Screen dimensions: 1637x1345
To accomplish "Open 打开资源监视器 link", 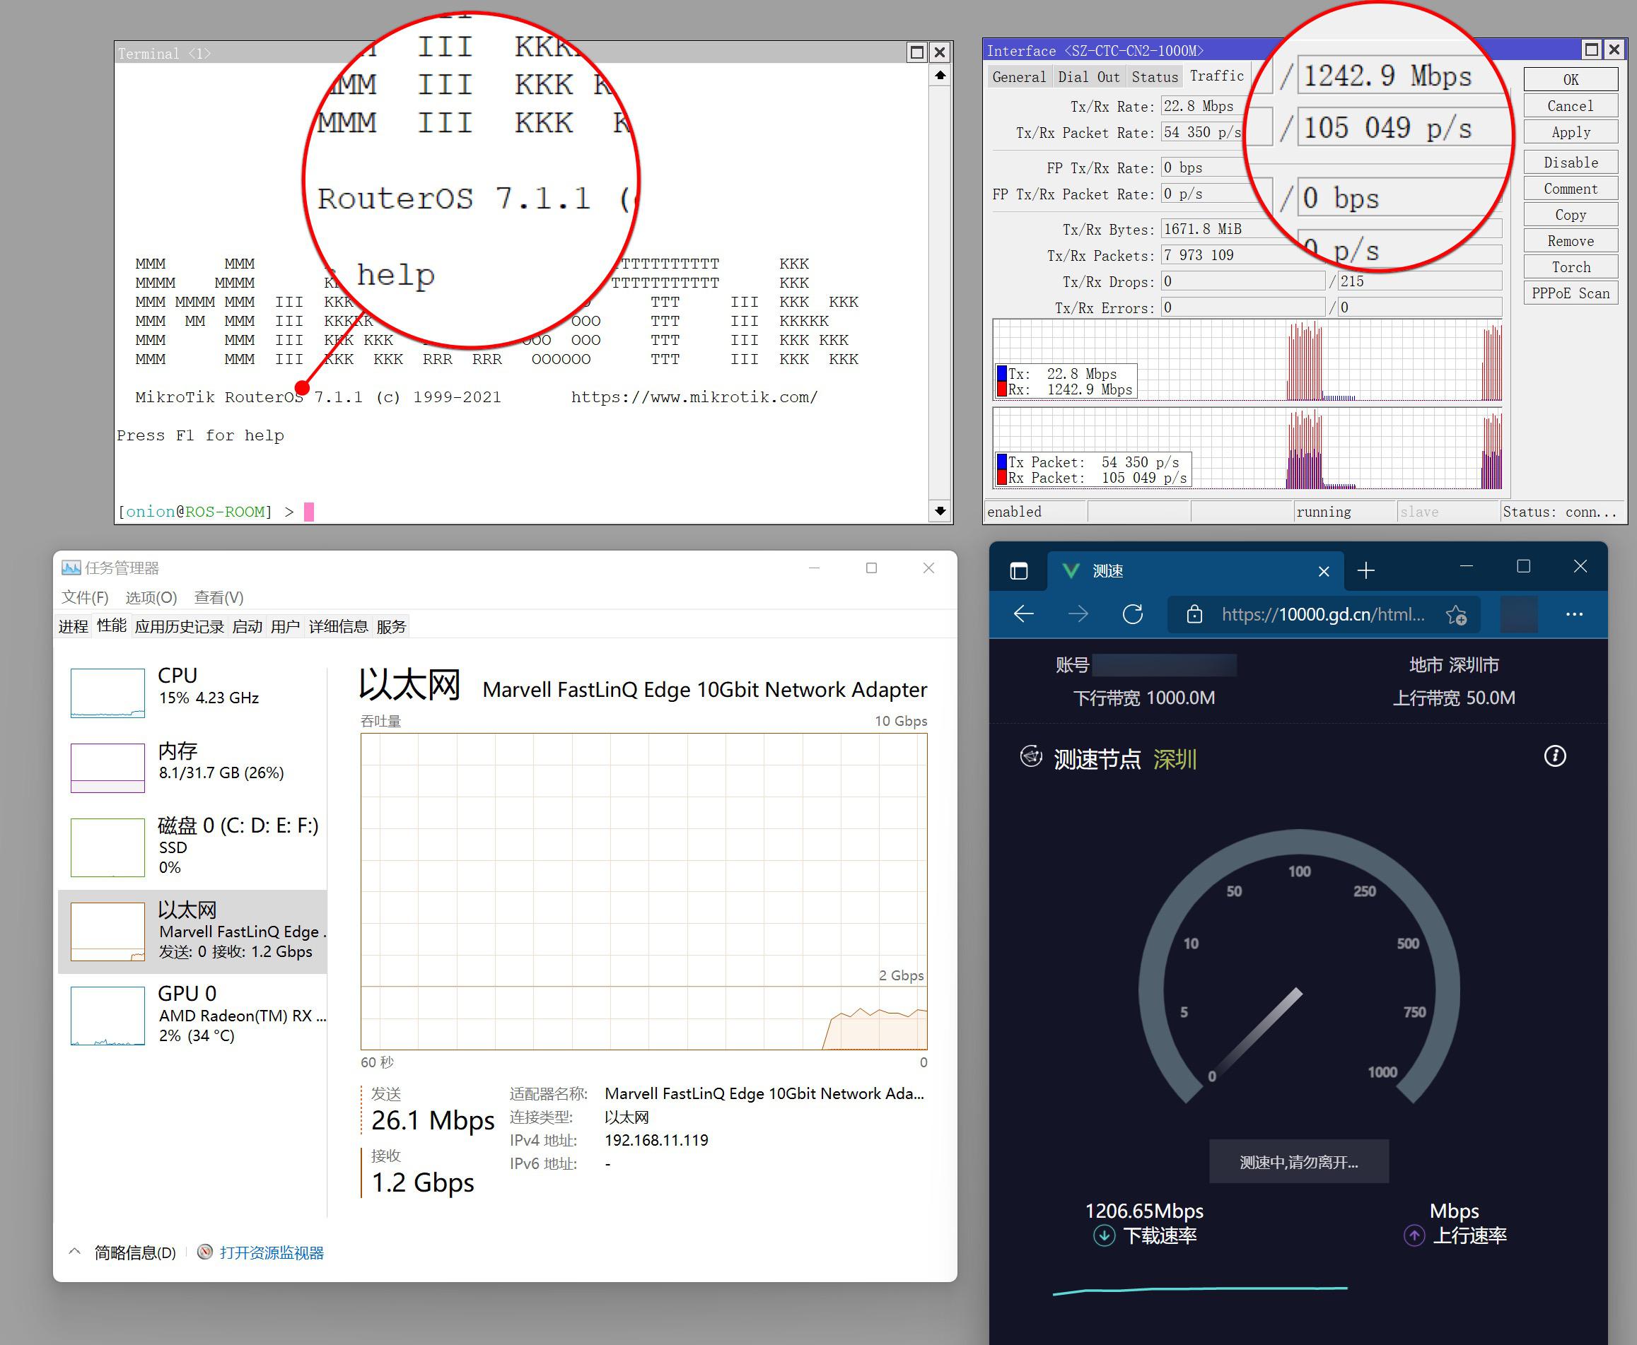I will click(271, 1253).
